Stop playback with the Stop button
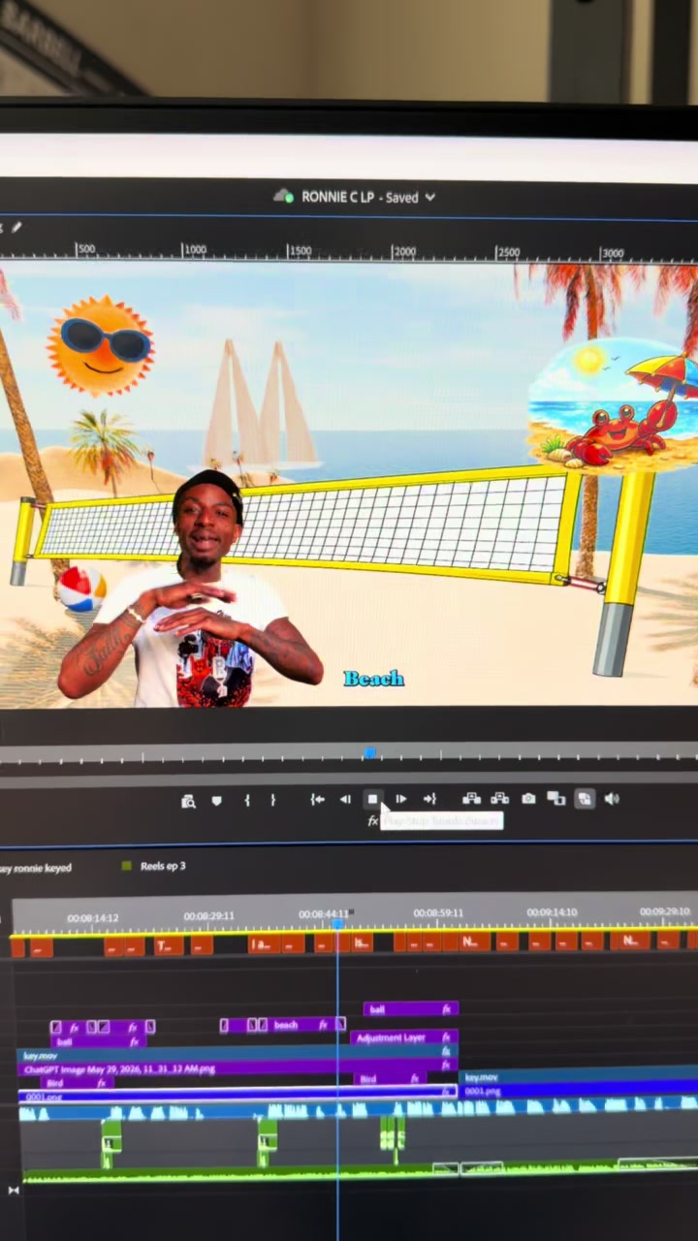Viewport: 698px width, 1241px height. 372,799
